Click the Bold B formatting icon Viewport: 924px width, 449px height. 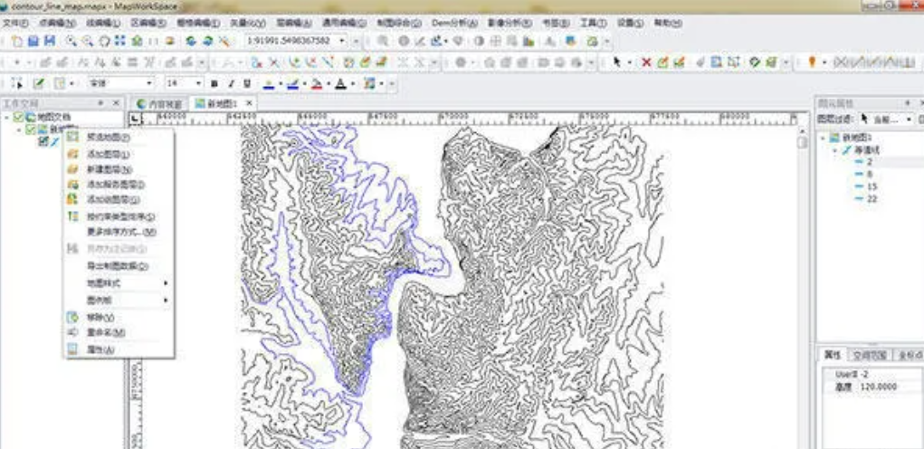[214, 83]
